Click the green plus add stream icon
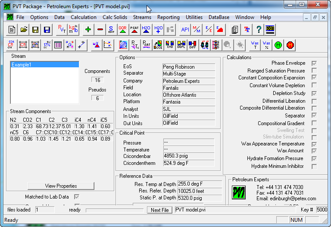Screen dimensions: 331x227 (88, 30)
